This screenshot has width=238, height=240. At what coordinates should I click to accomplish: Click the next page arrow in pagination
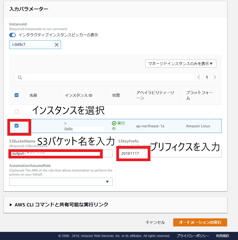pos(215,77)
